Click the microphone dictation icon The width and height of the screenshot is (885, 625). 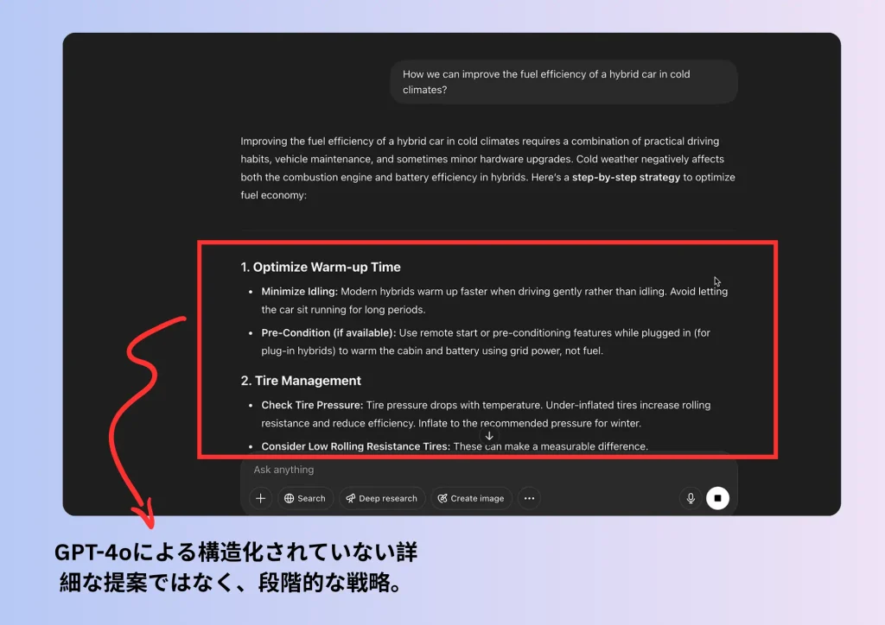(691, 498)
